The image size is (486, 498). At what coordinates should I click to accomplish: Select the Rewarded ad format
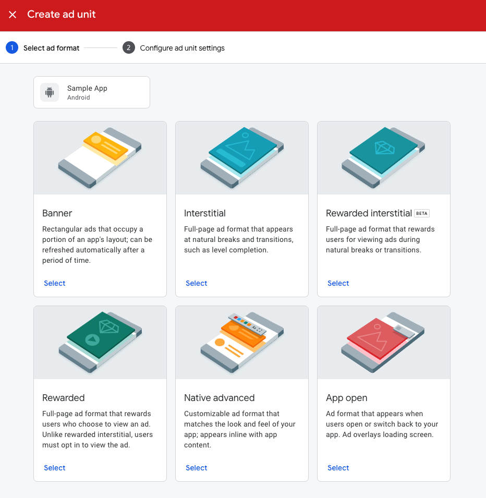tap(54, 467)
